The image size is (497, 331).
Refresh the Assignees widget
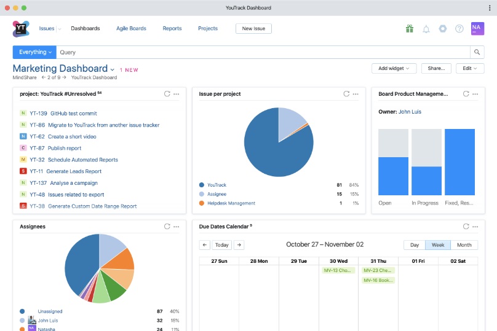(x=167, y=226)
